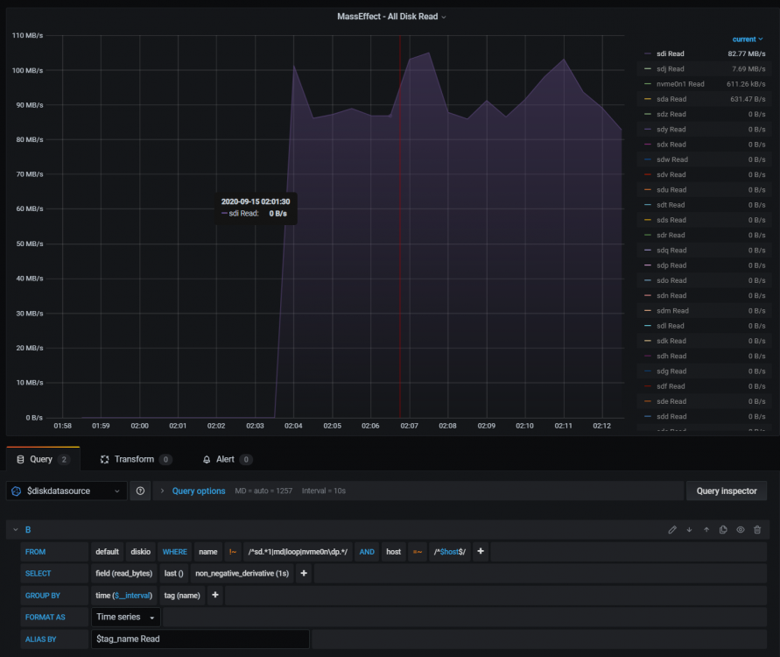This screenshot has height=657, width=780.
Task: Collapse query B with the chevron
Action: [16, 530]
